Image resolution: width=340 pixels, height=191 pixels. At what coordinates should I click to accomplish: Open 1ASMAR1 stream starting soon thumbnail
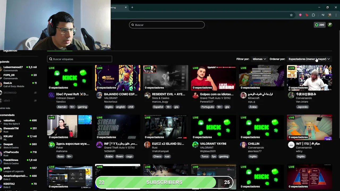point(118,127)
